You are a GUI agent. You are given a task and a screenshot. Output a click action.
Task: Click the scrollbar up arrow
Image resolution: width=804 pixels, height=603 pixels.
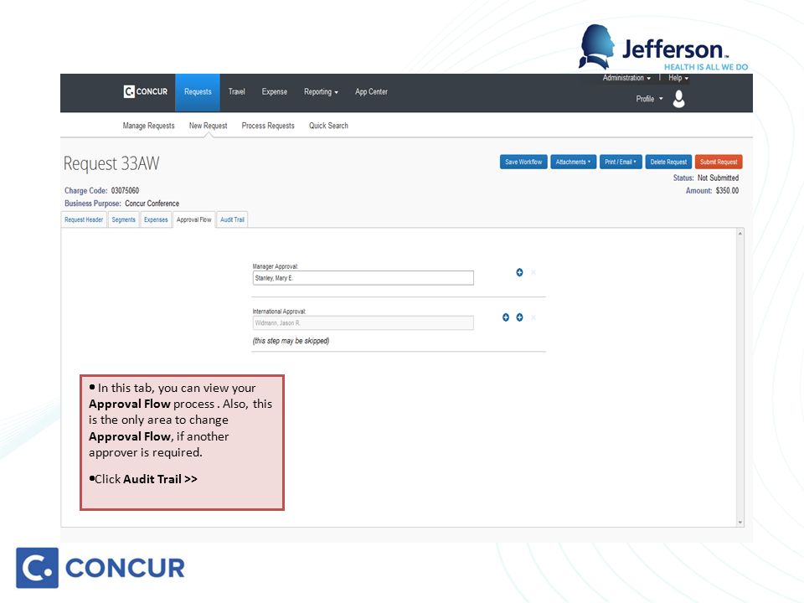740,234
